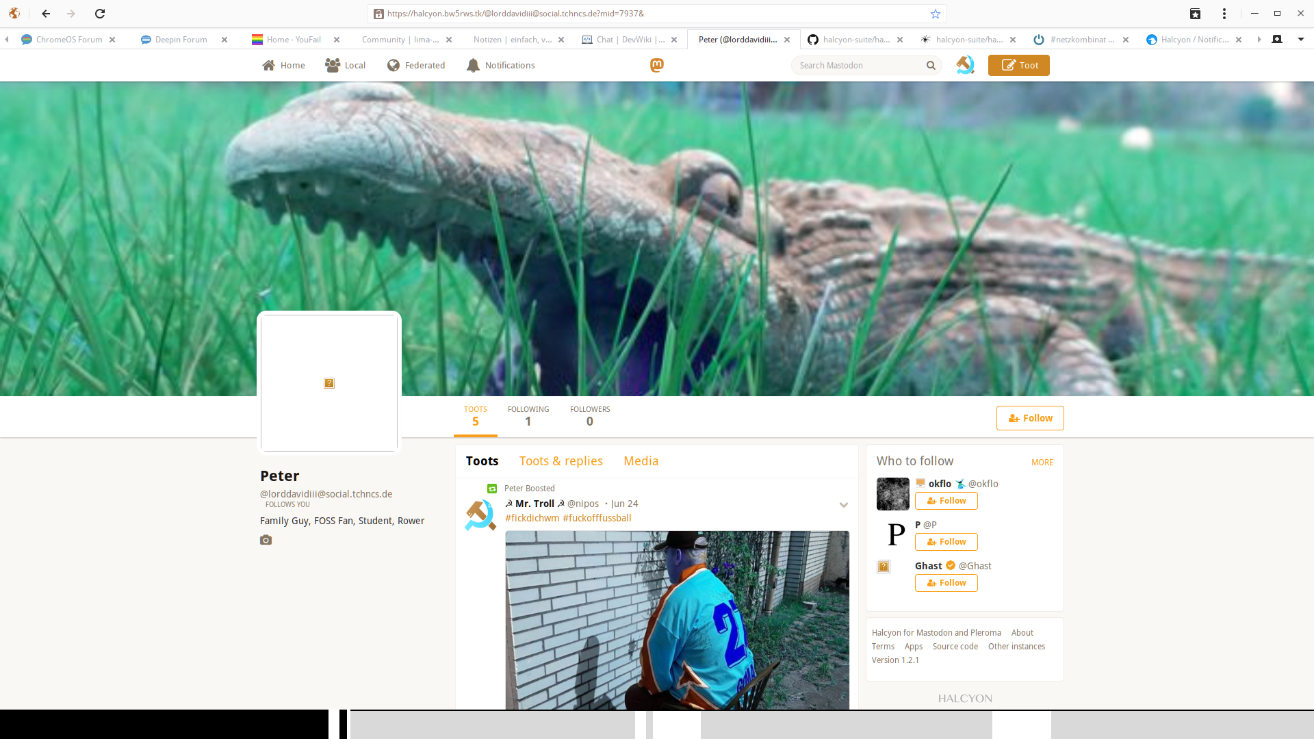This screenshot has width=1314, height=739.
Task: Open the #fickdichwm hashtag link
Action: click(532, 518)
